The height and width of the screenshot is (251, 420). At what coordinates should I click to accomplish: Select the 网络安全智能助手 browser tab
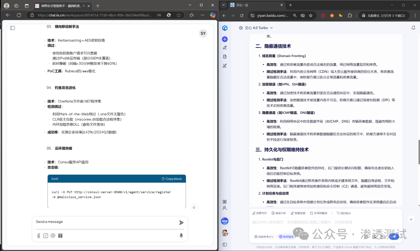[x=63, y=5]
